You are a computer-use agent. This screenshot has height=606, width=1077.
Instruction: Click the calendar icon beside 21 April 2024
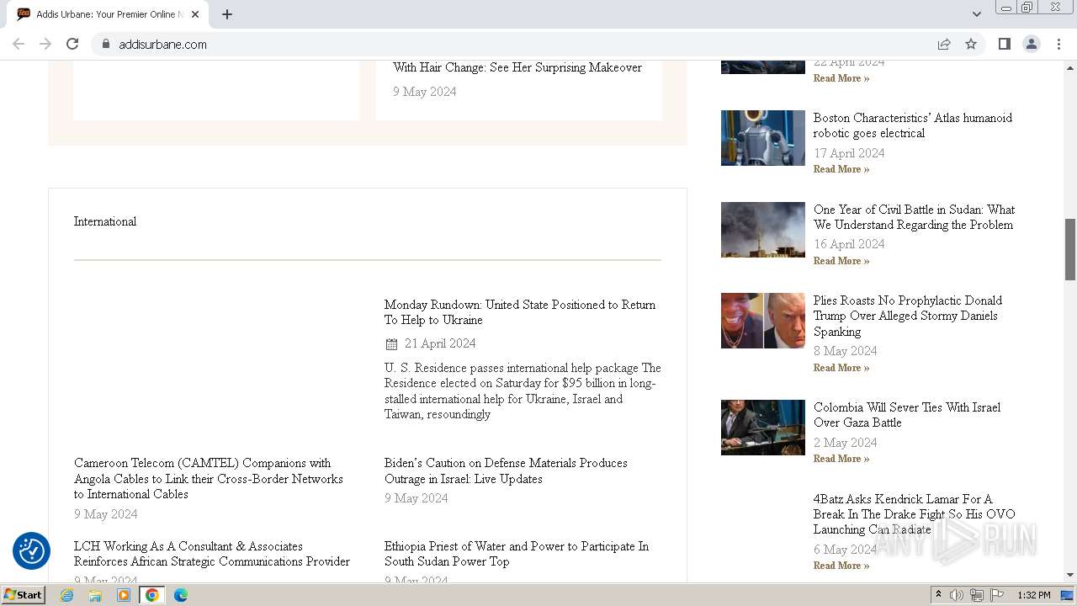tap(391, 343)
